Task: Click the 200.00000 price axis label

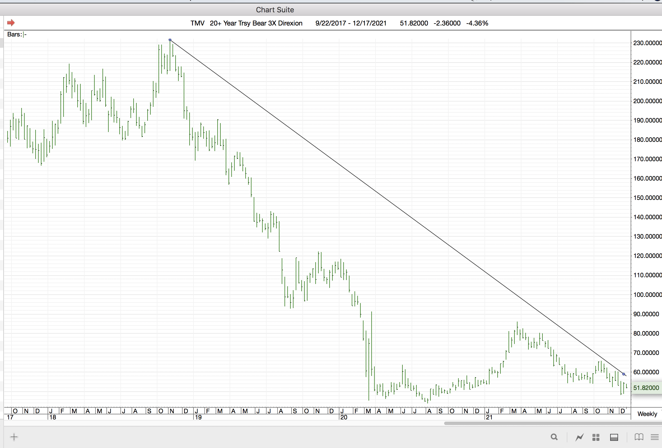Action: pos(647,101)
